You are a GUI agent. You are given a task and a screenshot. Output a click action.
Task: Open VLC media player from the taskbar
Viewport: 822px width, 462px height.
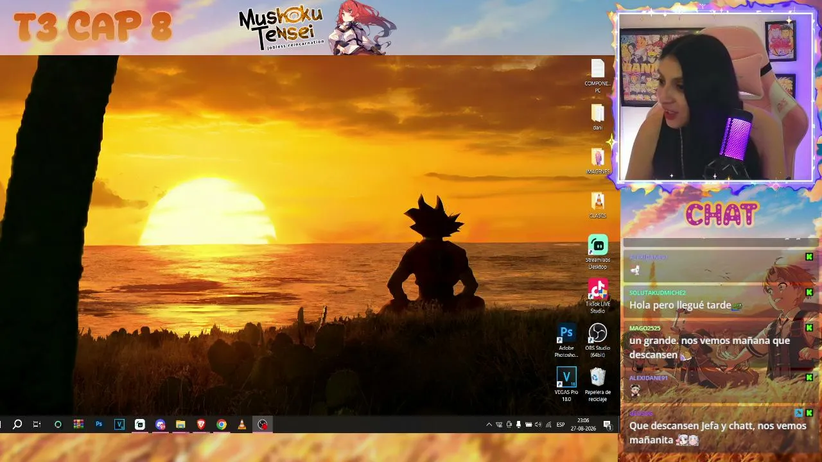(x=242, y=424)
